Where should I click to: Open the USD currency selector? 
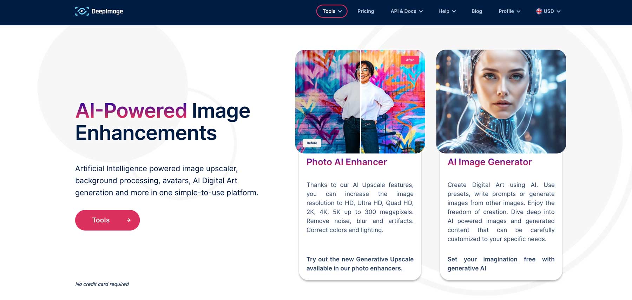coord(548,11)
